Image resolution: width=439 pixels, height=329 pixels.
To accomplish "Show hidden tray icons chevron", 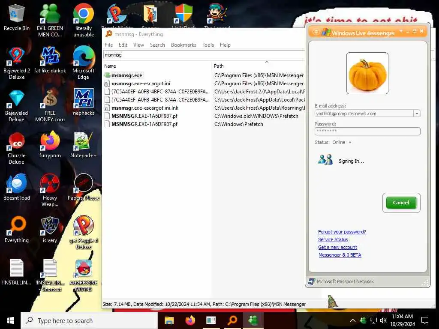I will click(353, 320).
